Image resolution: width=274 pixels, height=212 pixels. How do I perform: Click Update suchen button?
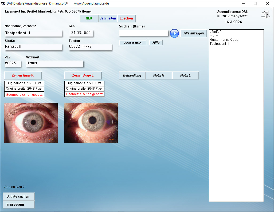18,197
